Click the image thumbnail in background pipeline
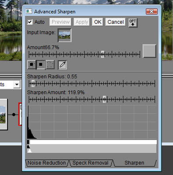The height and width of the screenshot is (175, 173). point(3,115)
